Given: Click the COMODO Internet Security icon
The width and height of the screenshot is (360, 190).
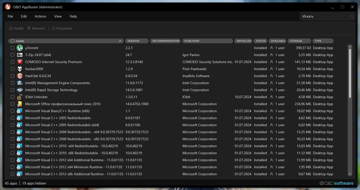Looking at the screenshot, I should coord(20,62).
